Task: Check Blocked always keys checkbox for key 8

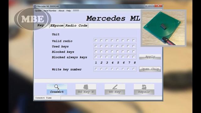Action: 133,57
